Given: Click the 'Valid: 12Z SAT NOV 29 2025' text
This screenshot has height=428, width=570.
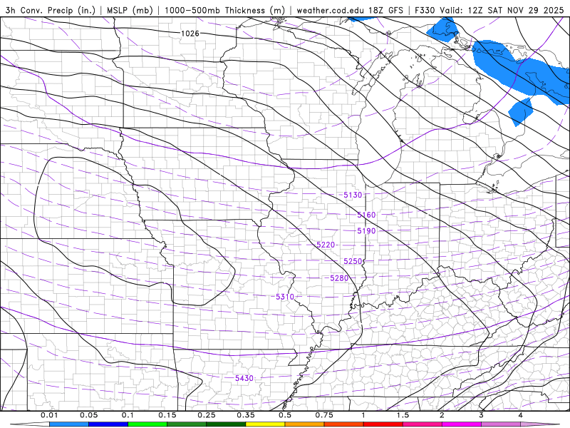Looking at the screenshot, I should [x=502, y=10].
